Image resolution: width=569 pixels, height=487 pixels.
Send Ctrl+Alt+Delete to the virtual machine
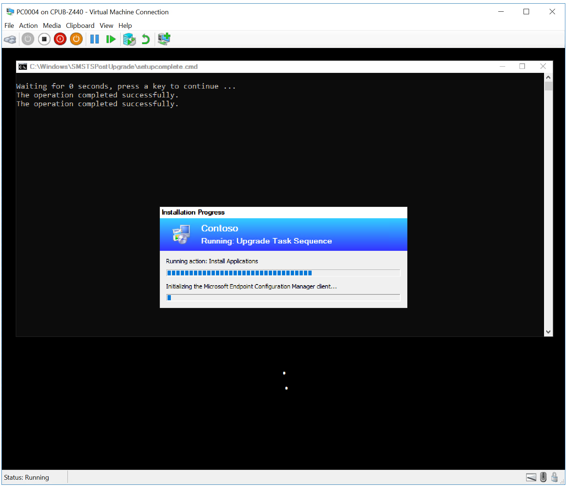pos(10,39)
